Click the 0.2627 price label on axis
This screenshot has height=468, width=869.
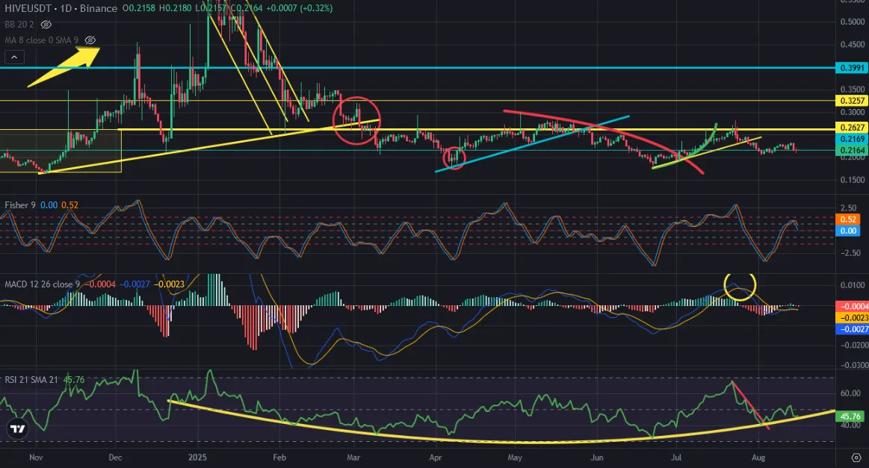852,128
